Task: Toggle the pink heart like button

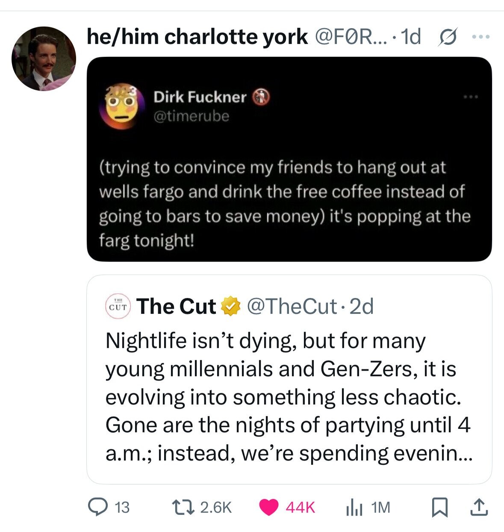Action: point(269,508)
